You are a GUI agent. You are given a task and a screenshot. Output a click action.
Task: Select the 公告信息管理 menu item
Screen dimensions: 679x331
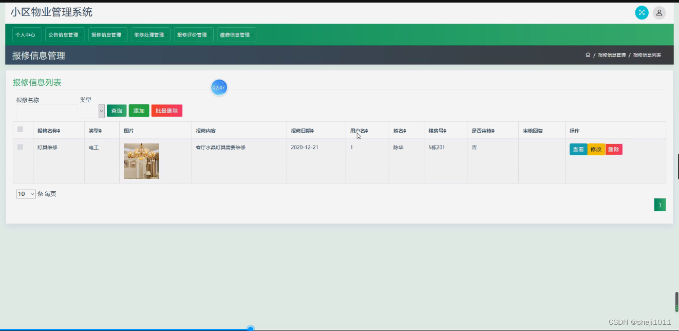(64, 34)
